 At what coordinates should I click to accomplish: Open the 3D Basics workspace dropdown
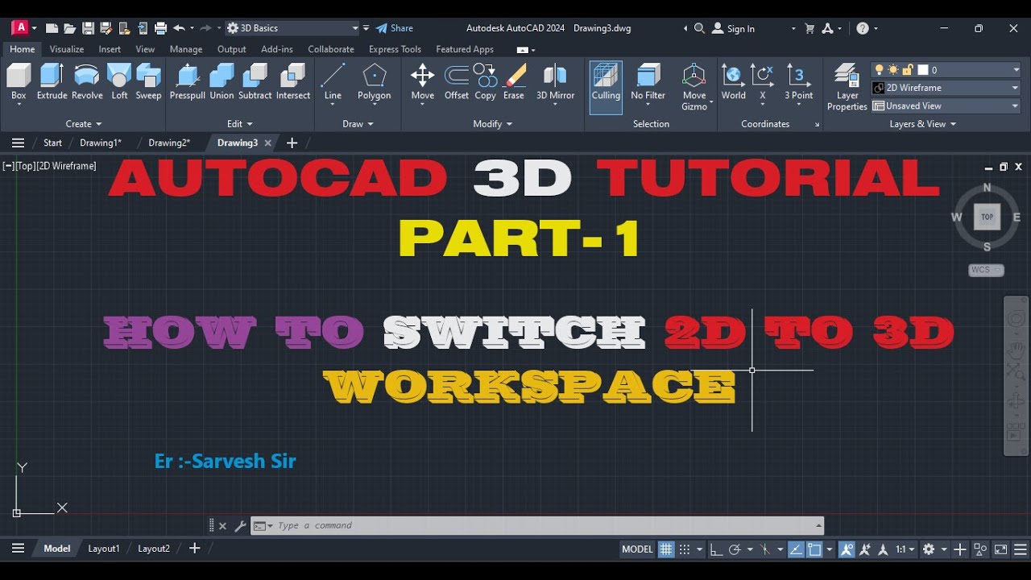(x=292, y=28)
